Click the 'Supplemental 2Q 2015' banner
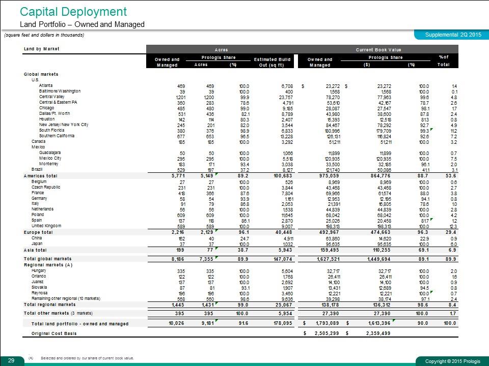489x366 pixels. pyautogui.click(x=453, y=35)
